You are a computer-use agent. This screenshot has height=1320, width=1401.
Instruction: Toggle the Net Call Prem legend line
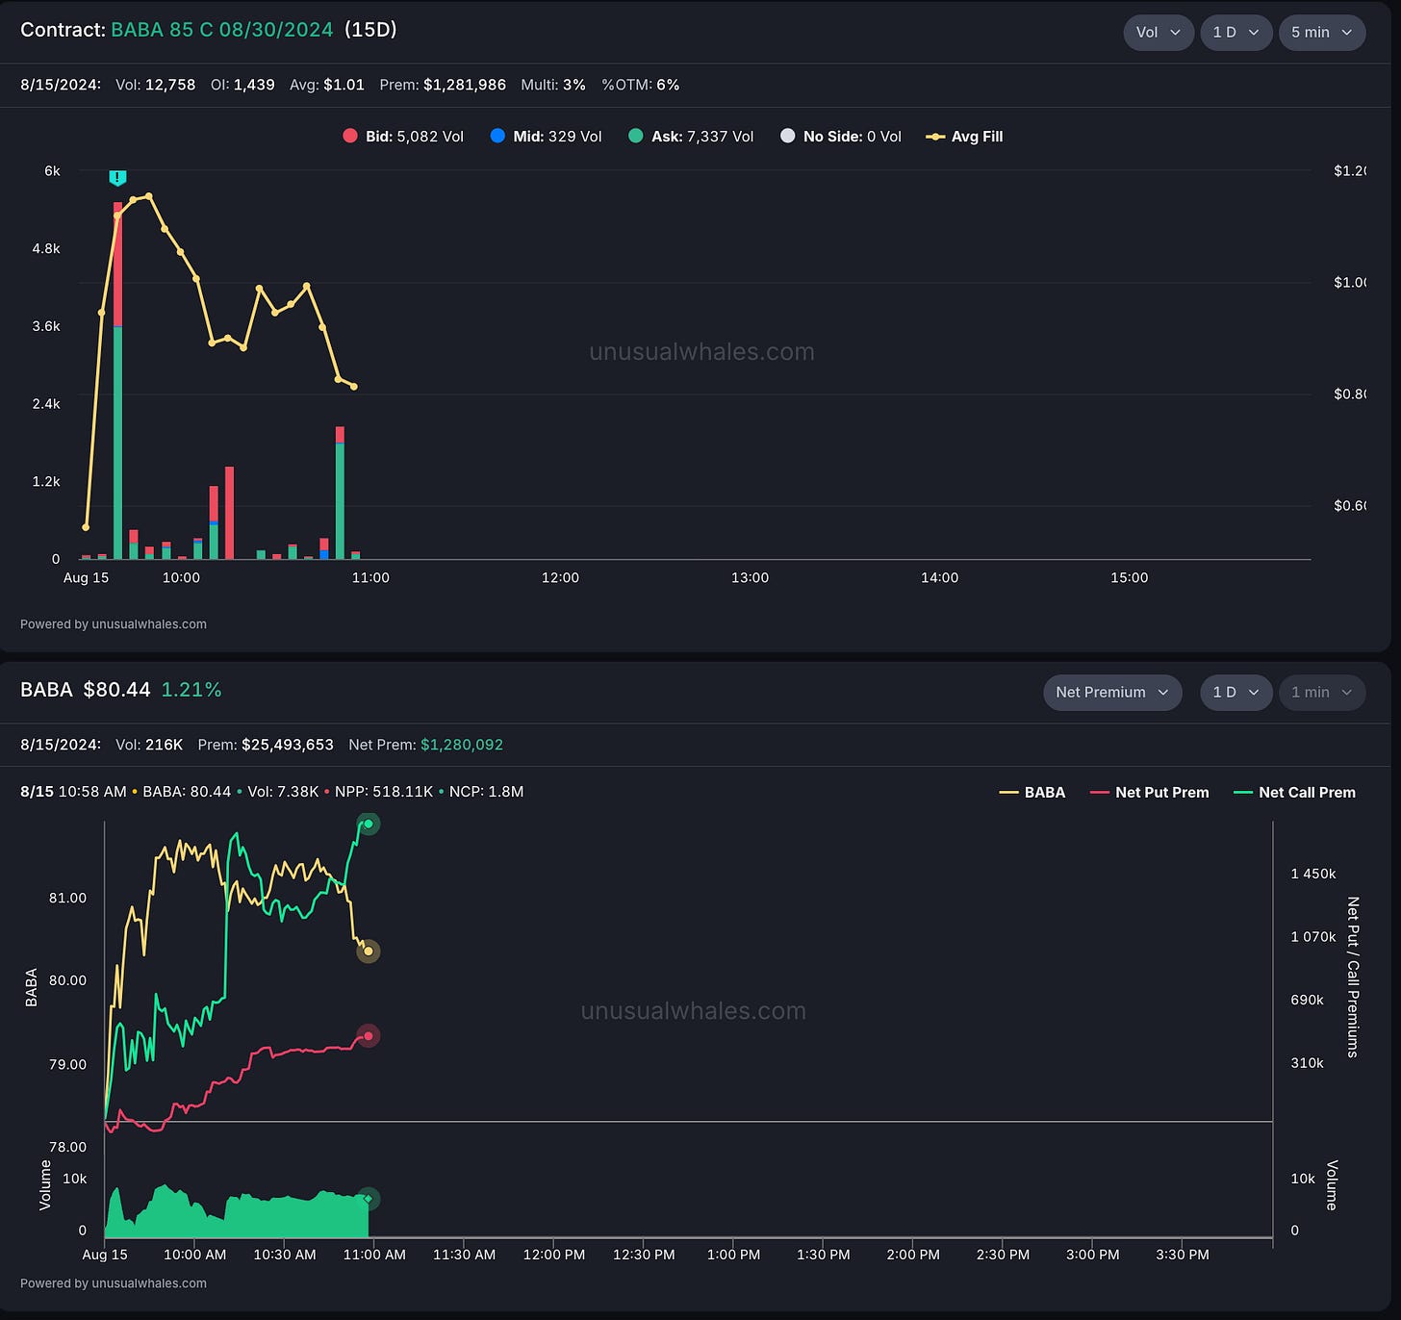tap(1294, 793)
